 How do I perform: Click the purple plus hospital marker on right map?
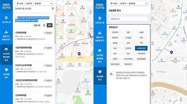tap(171, 52)
